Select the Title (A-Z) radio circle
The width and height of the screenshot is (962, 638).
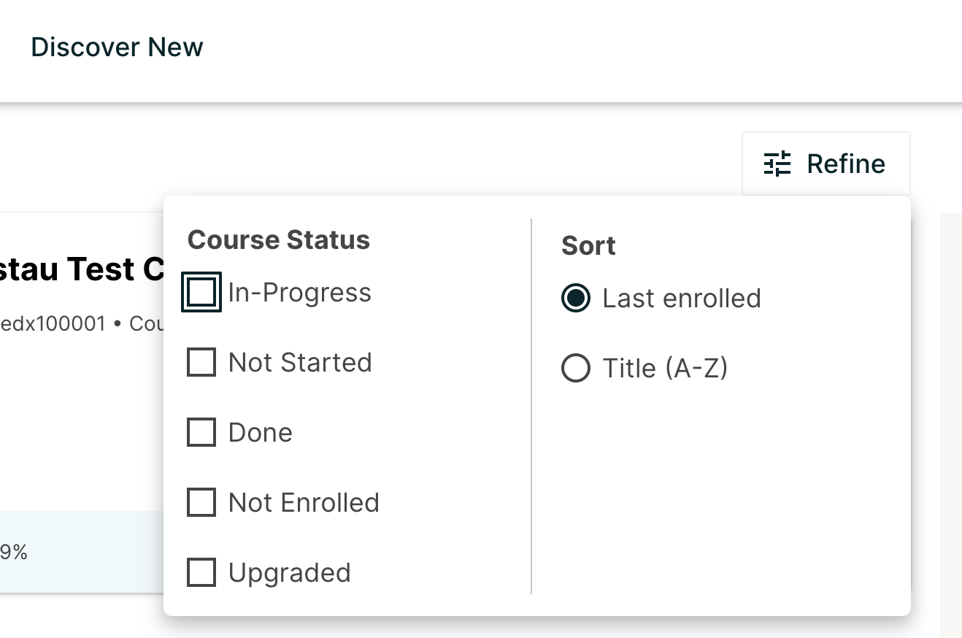(x=576, y=368)
